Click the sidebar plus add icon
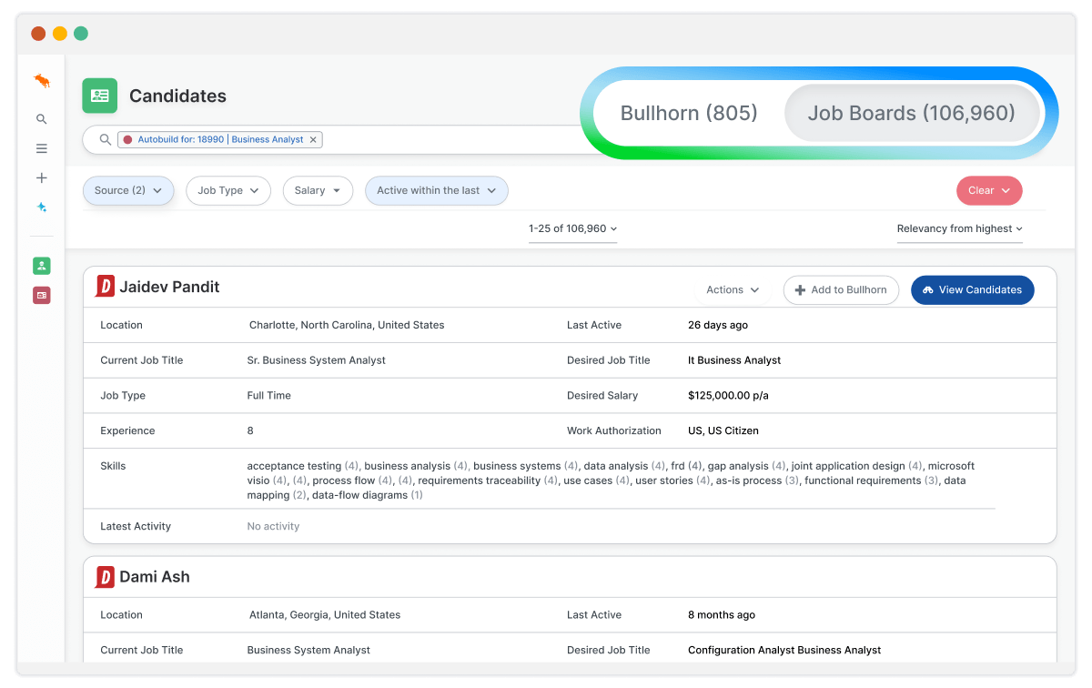The image size is (1092, 688). coord(42,178)
